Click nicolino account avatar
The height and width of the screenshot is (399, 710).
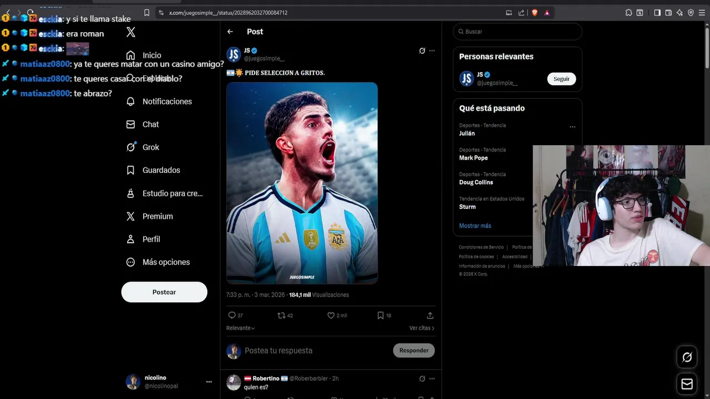coord(133,382)
